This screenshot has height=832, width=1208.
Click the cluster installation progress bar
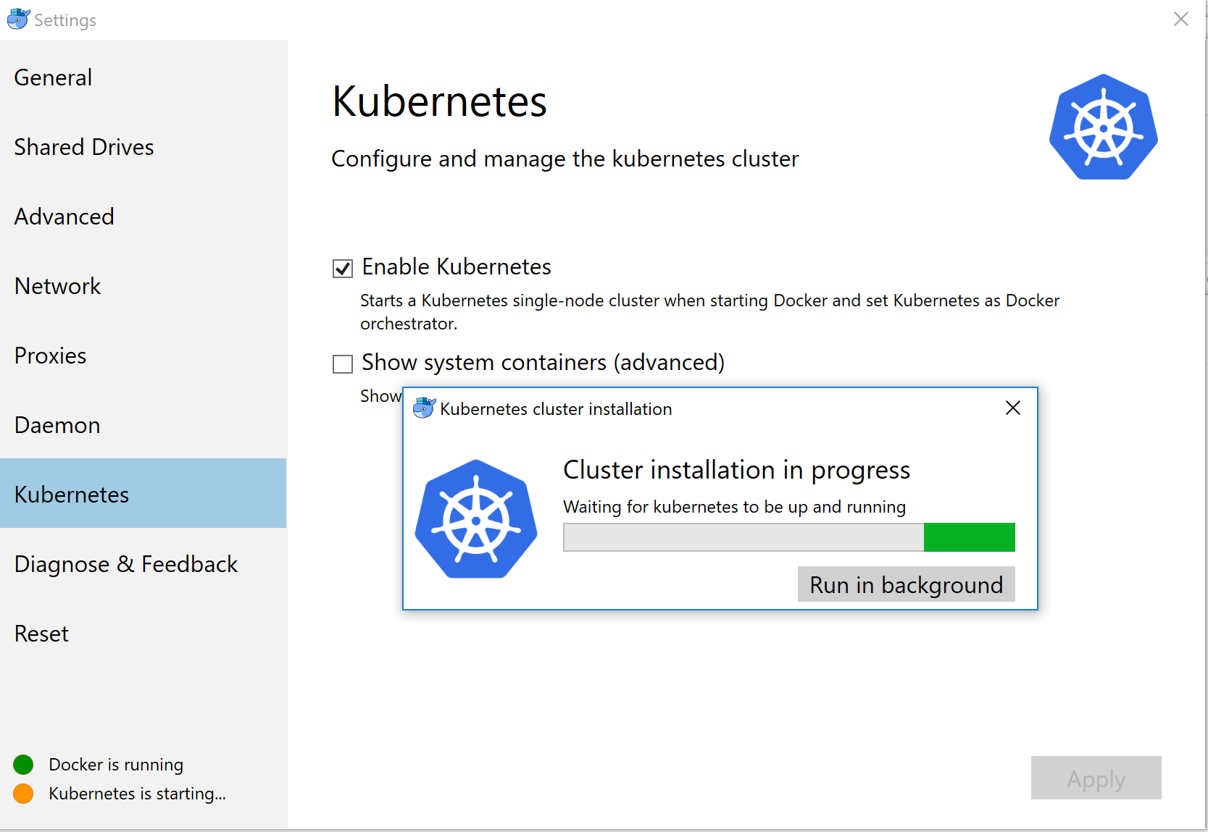789,537
